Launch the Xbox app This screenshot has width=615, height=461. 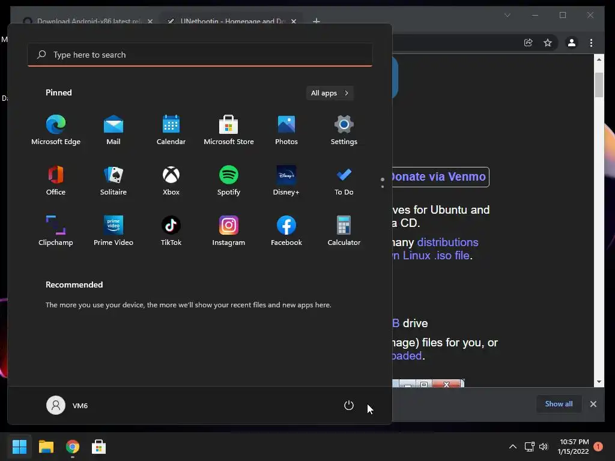point(171,180)
